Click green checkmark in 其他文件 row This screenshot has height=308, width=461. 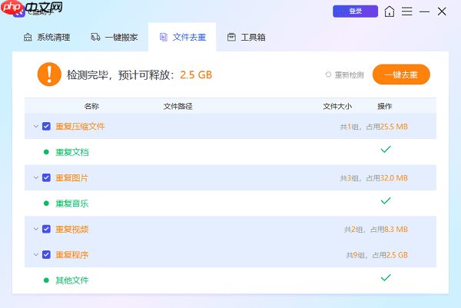coord(386,277)
